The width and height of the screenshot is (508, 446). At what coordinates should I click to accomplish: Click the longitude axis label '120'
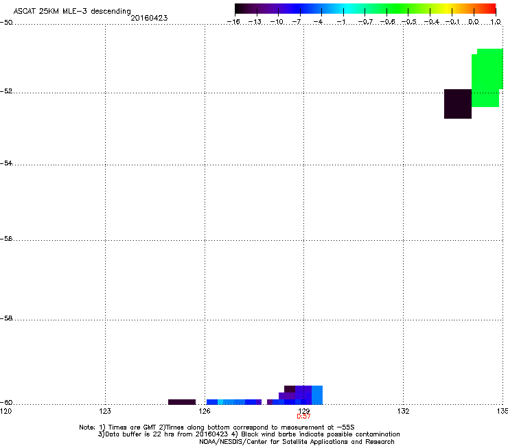coord(5,411)
